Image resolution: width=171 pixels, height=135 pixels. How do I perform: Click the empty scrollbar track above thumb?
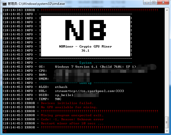point(166,63)
